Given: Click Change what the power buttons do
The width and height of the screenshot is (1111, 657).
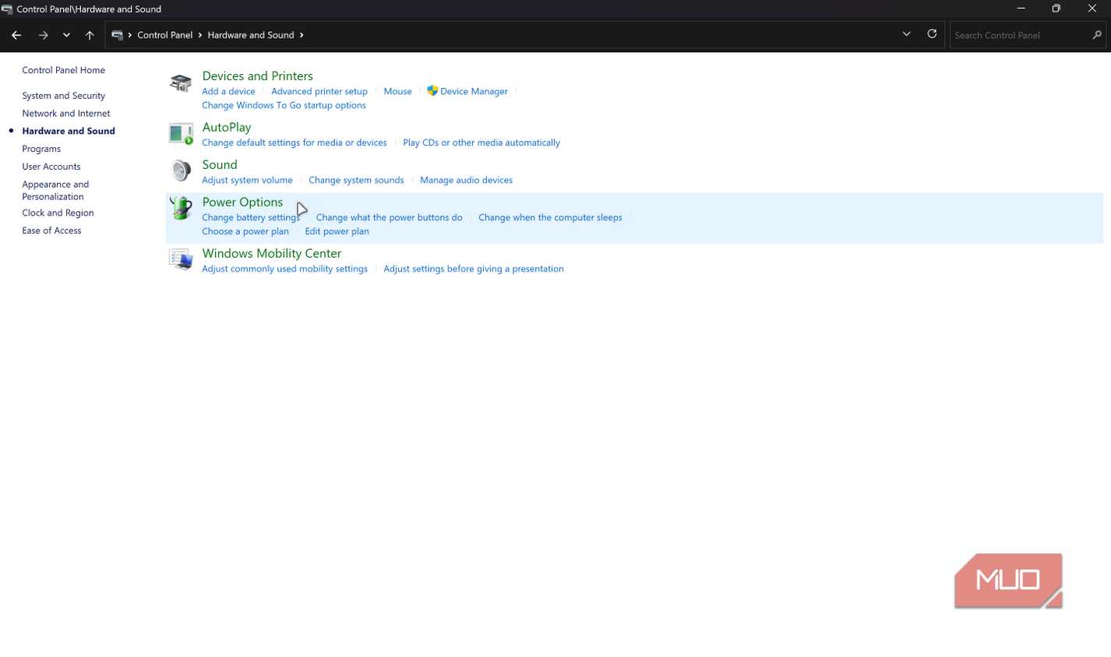Looking at the screenshot, I should click(x=389, y=217).
